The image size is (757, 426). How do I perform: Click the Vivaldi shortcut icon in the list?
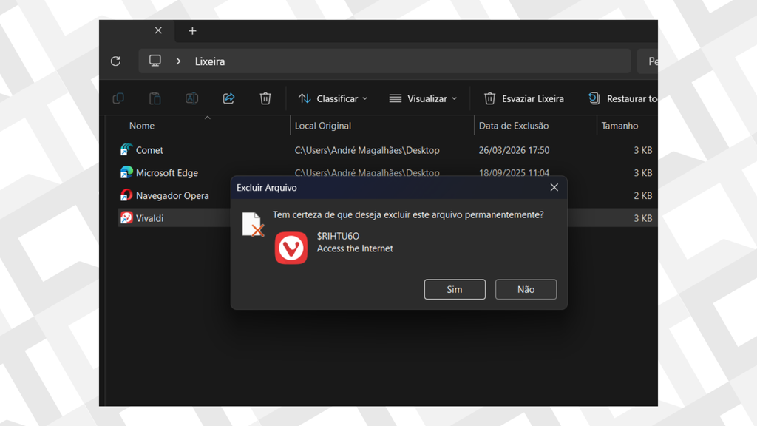click(x=126, y=218)
